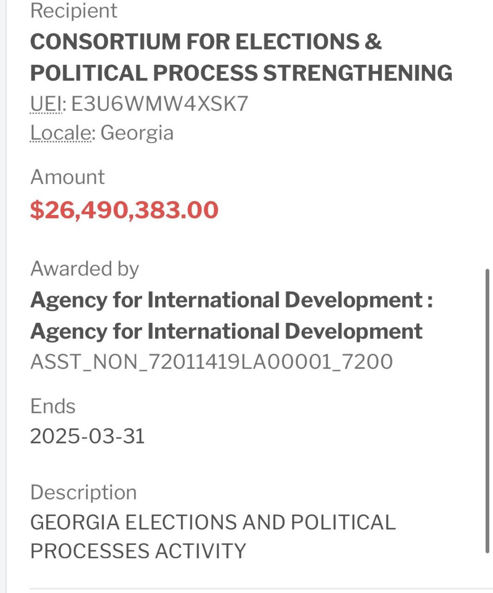493x593 pixels.
Task: Select the red $26,490,383.00 amount
Action: pyautogui.click(x=124, y=210)
